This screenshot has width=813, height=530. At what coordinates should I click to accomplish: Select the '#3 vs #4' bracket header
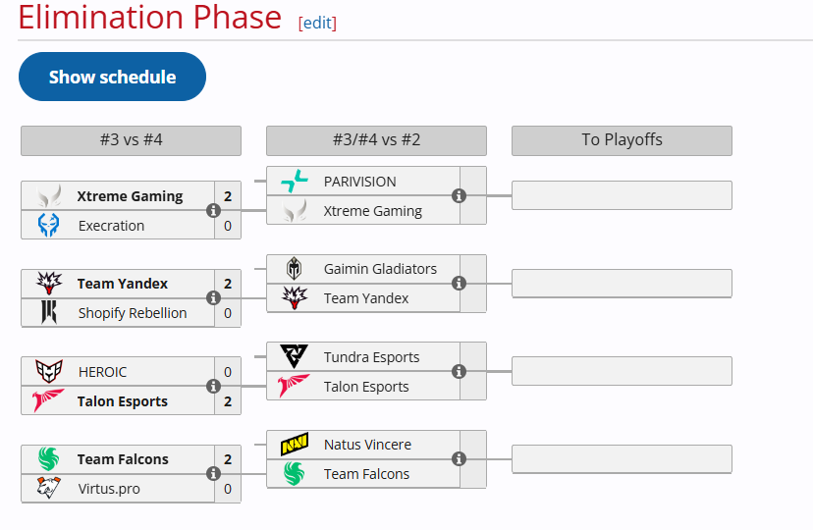(131, 140)
